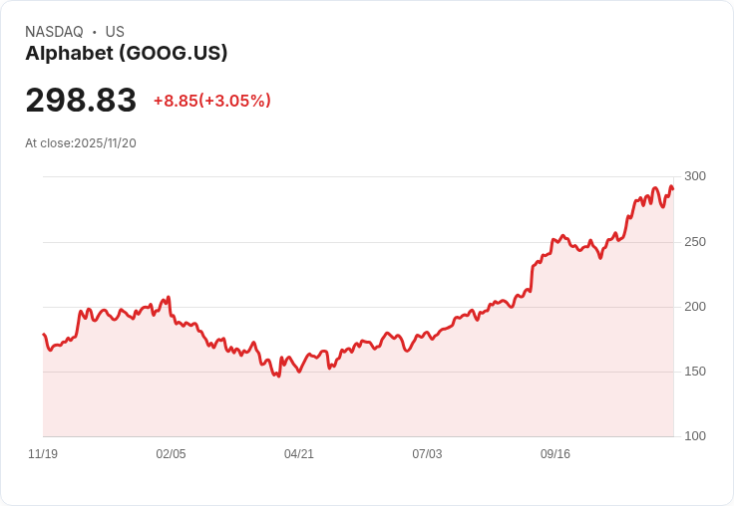Select the 02/05 date on x-axis
This screenshot has height=506, width=734.
[171, 454]
